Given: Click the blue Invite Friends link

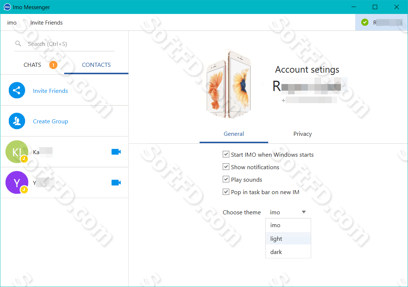Looking at the screenshot, I should [51, 91].
